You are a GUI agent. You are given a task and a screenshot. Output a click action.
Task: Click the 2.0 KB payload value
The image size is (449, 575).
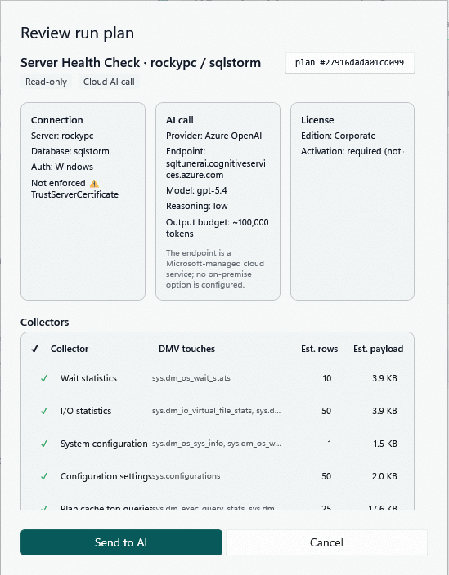384,476
